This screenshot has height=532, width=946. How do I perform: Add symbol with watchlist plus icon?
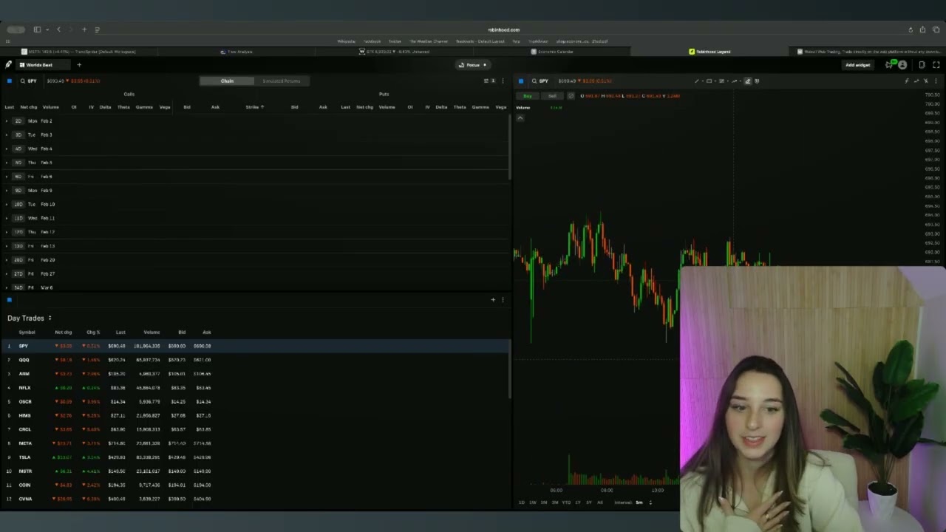coord(493,300)
